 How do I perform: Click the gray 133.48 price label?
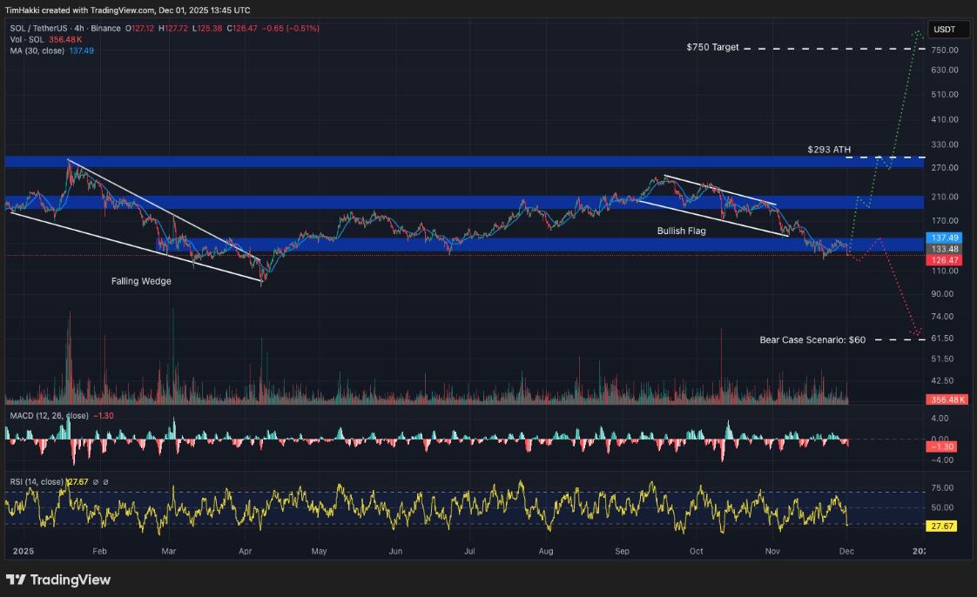[945, 249]
